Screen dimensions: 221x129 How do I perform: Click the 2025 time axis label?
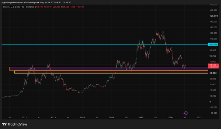(x=141, y=117)
